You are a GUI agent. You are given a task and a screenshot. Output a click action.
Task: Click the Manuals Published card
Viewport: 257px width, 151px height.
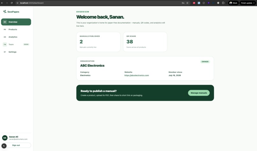(x=98, y=42)
